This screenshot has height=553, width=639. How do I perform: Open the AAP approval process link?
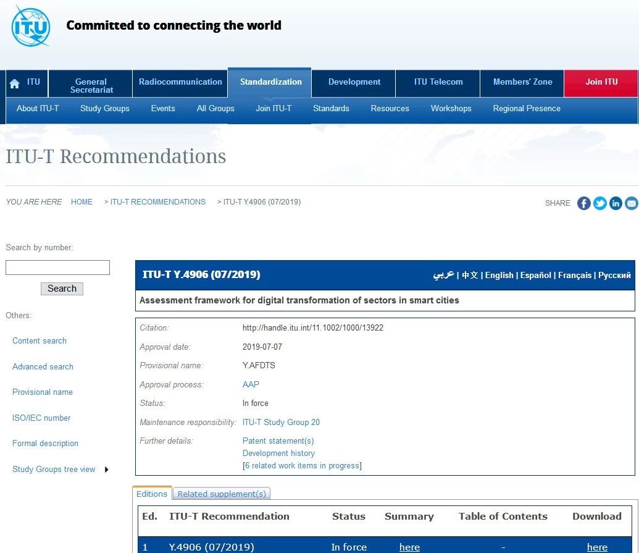click(x=251, y=384)
